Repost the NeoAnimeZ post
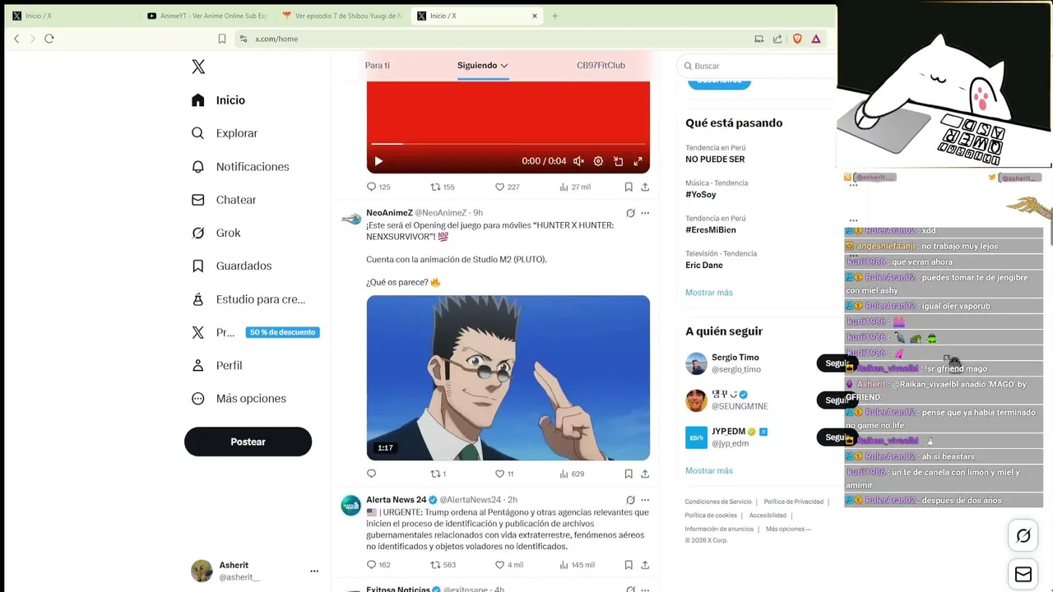 [438, 474]
